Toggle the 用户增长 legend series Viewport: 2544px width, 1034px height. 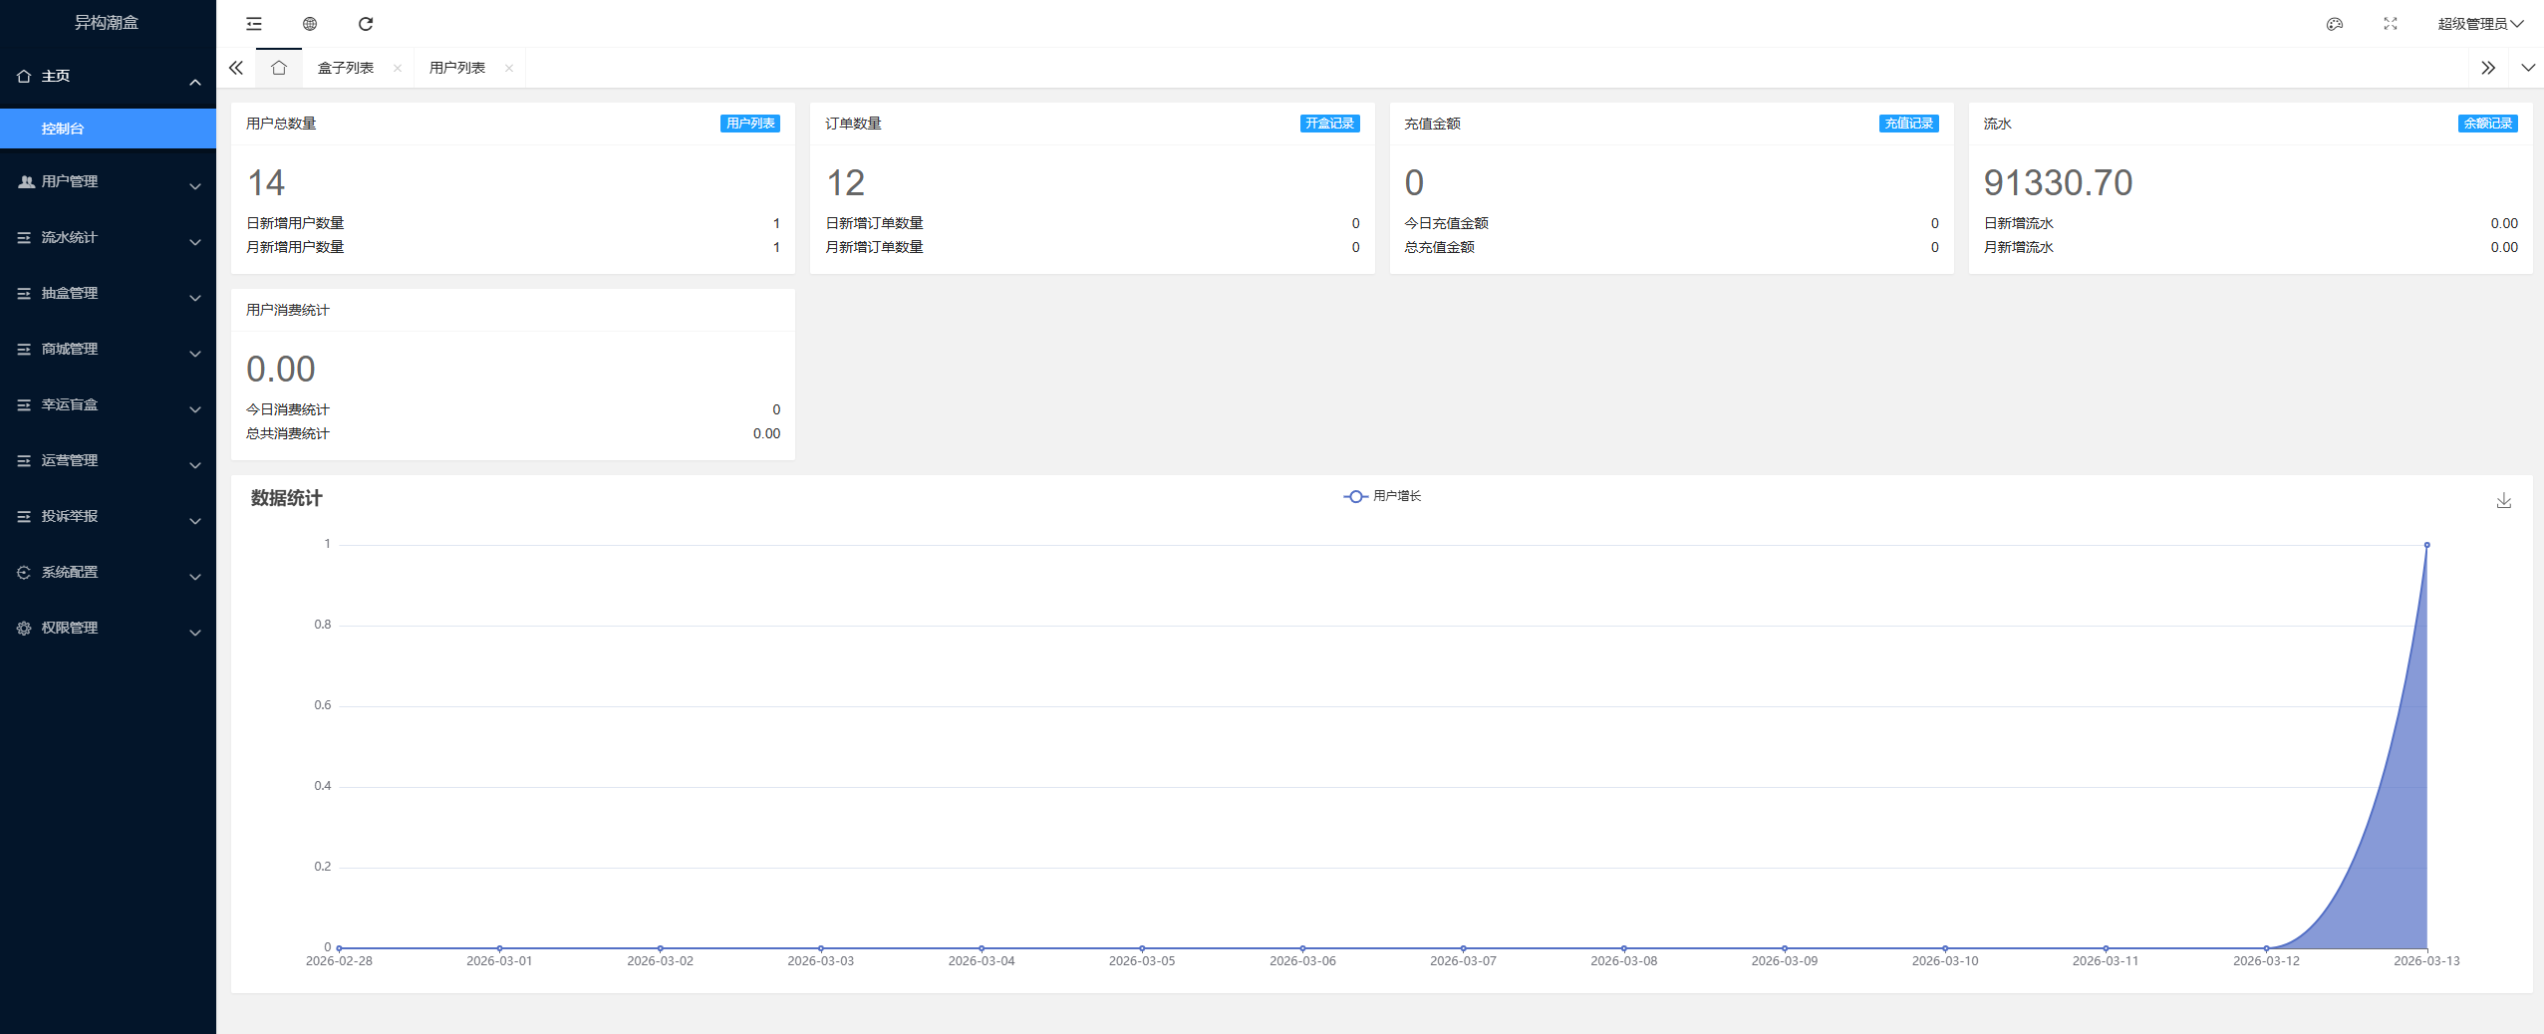(1382, 496)
